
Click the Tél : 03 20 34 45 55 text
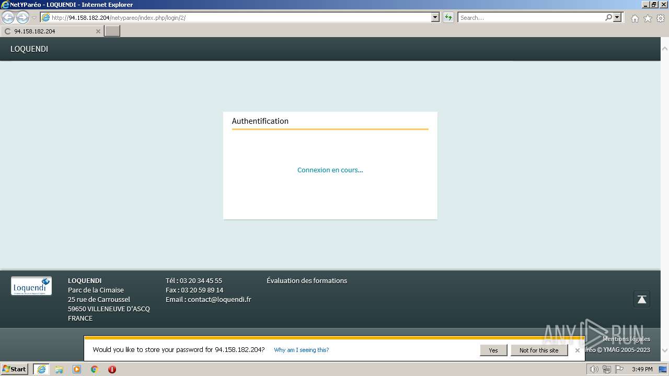point(194,280)
